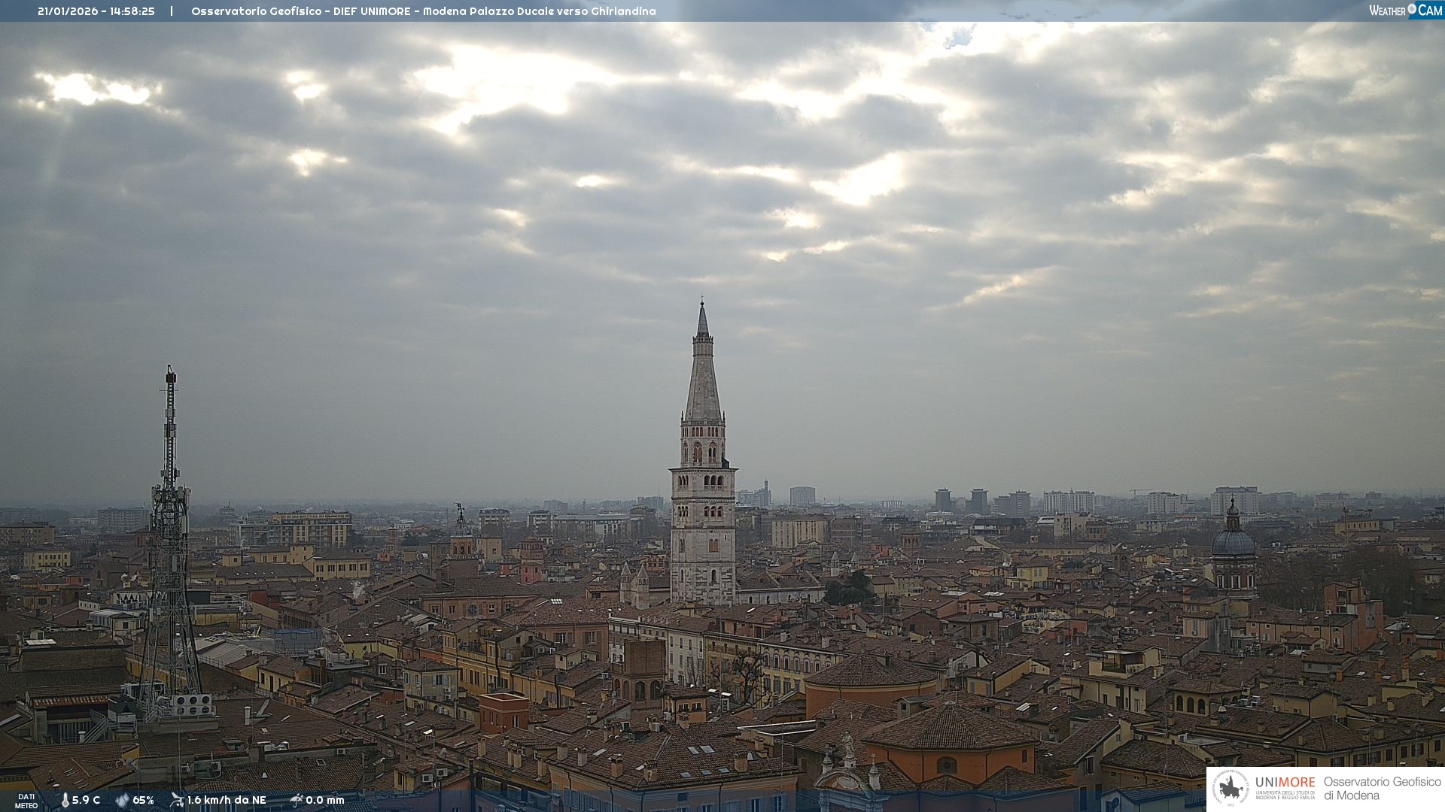1445x812 pixels.
Task: Click the wind anemometer icon
Action: tap(177, 800)
